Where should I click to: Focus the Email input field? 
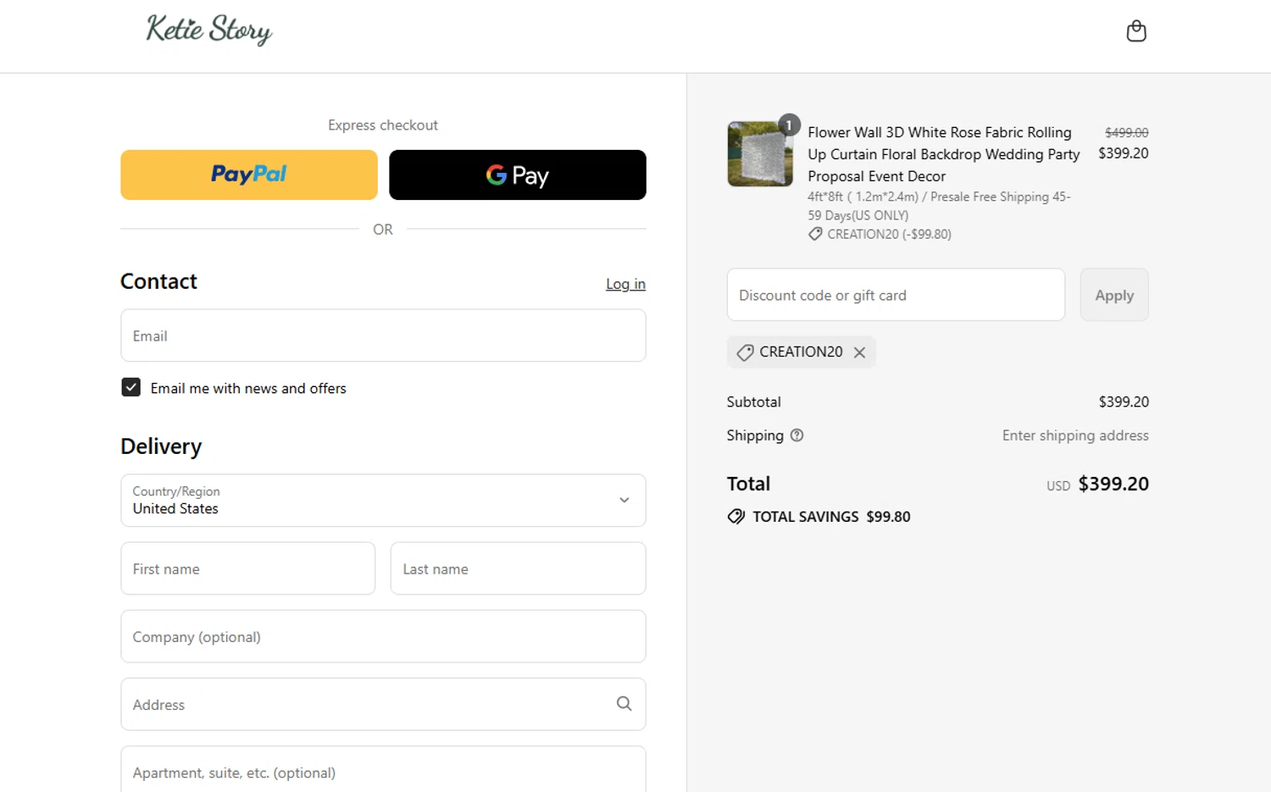(383, 335)
